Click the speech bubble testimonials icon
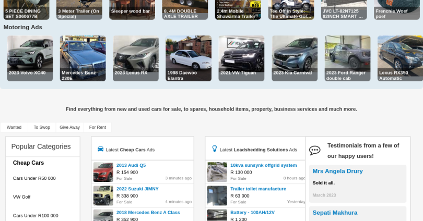The image size is (423, 221). click(x=314, y=151)
